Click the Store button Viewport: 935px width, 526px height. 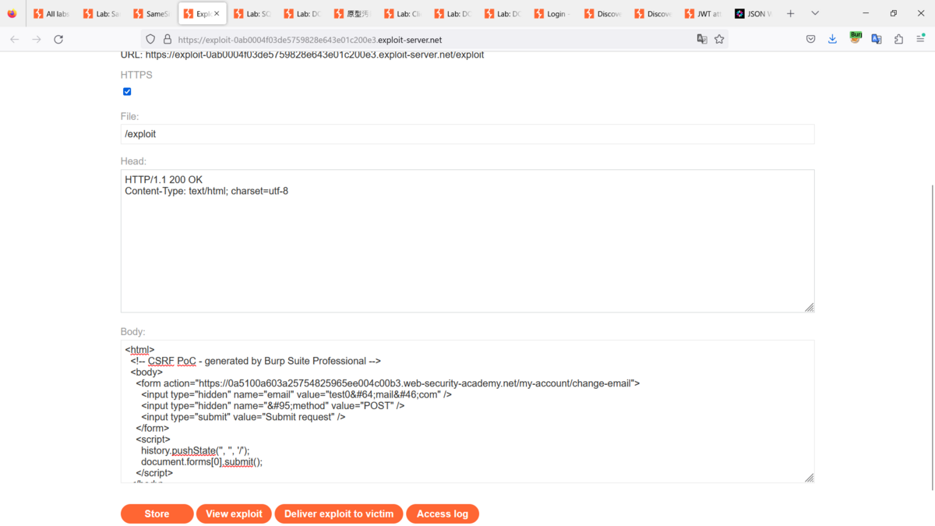pos(157,514)
